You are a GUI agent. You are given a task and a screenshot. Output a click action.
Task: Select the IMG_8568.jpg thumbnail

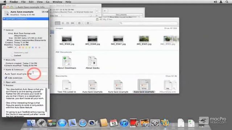[x=92, y=39]
